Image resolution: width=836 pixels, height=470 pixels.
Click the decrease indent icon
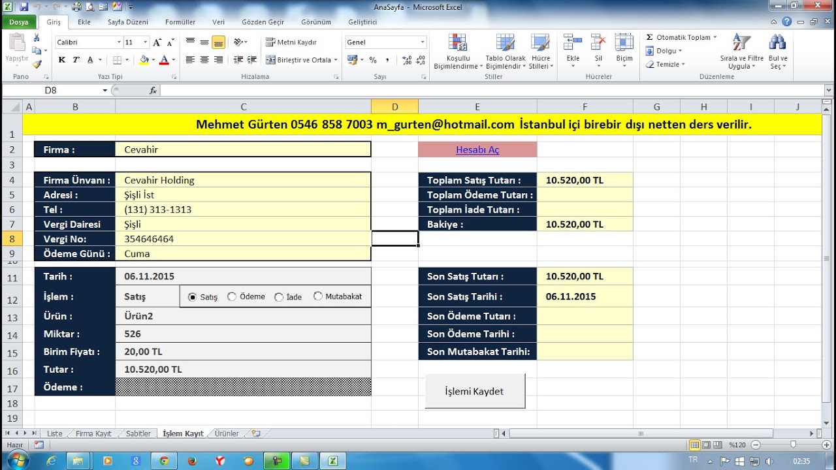coord(238,59)
